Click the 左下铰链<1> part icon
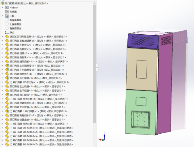The image size is (194, 147). click(7, 90)
